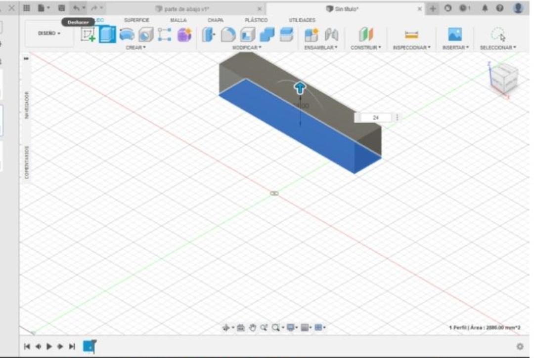Close the 'parte de abajo v1' tab
This screenshot has height=358, width=534.
(260, 9)
